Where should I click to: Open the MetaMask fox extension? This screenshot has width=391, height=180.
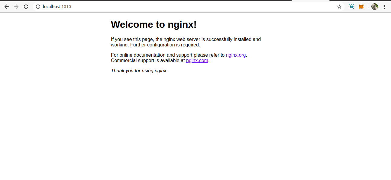pos(361,7)
